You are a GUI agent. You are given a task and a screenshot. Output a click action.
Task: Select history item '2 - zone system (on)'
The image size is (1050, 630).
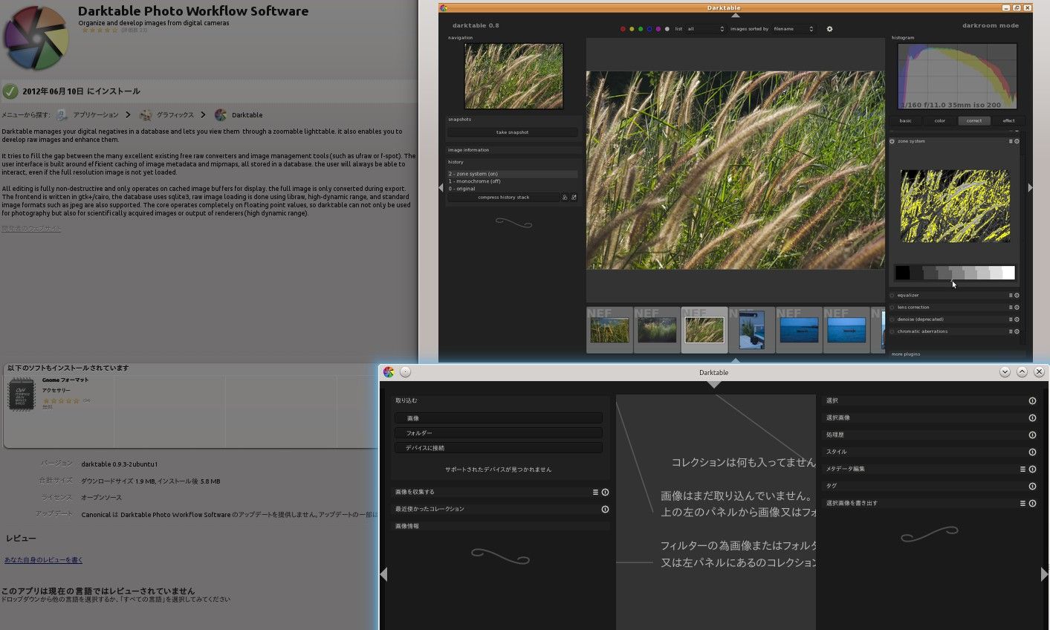point(512,174)
